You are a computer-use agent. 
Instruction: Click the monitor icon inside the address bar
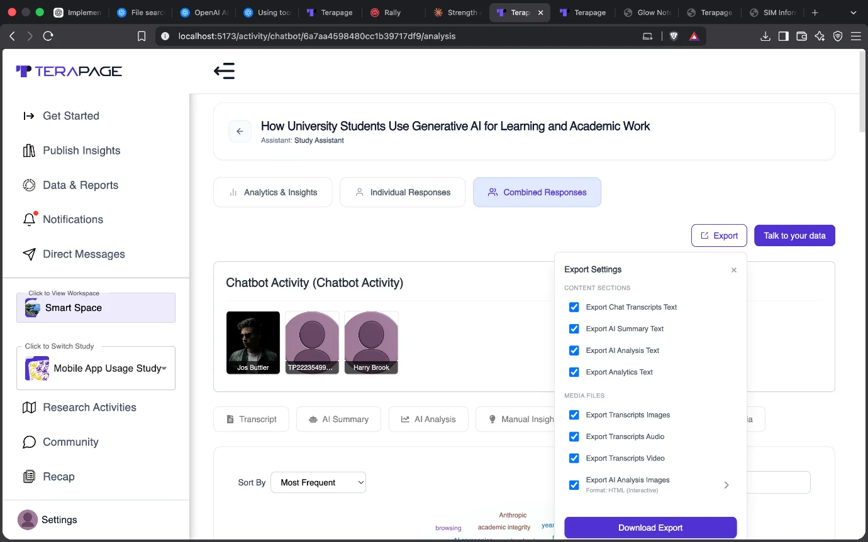tap(647, 36)
